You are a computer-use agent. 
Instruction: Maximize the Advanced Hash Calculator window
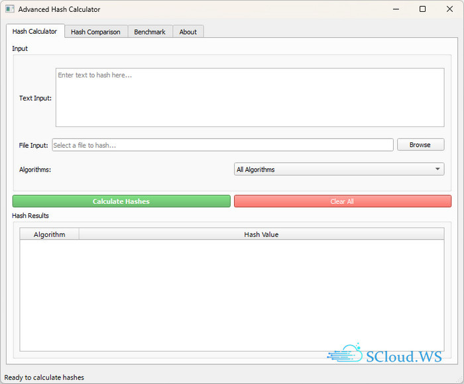tap(423, 9)
